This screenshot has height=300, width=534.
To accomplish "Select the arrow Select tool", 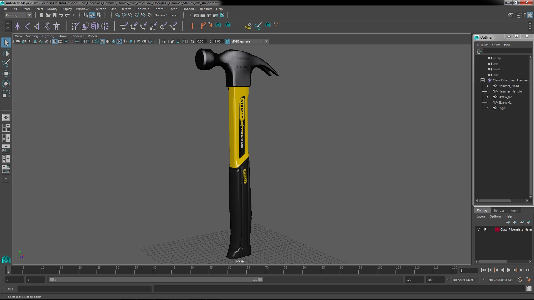I will pos(6,42).
